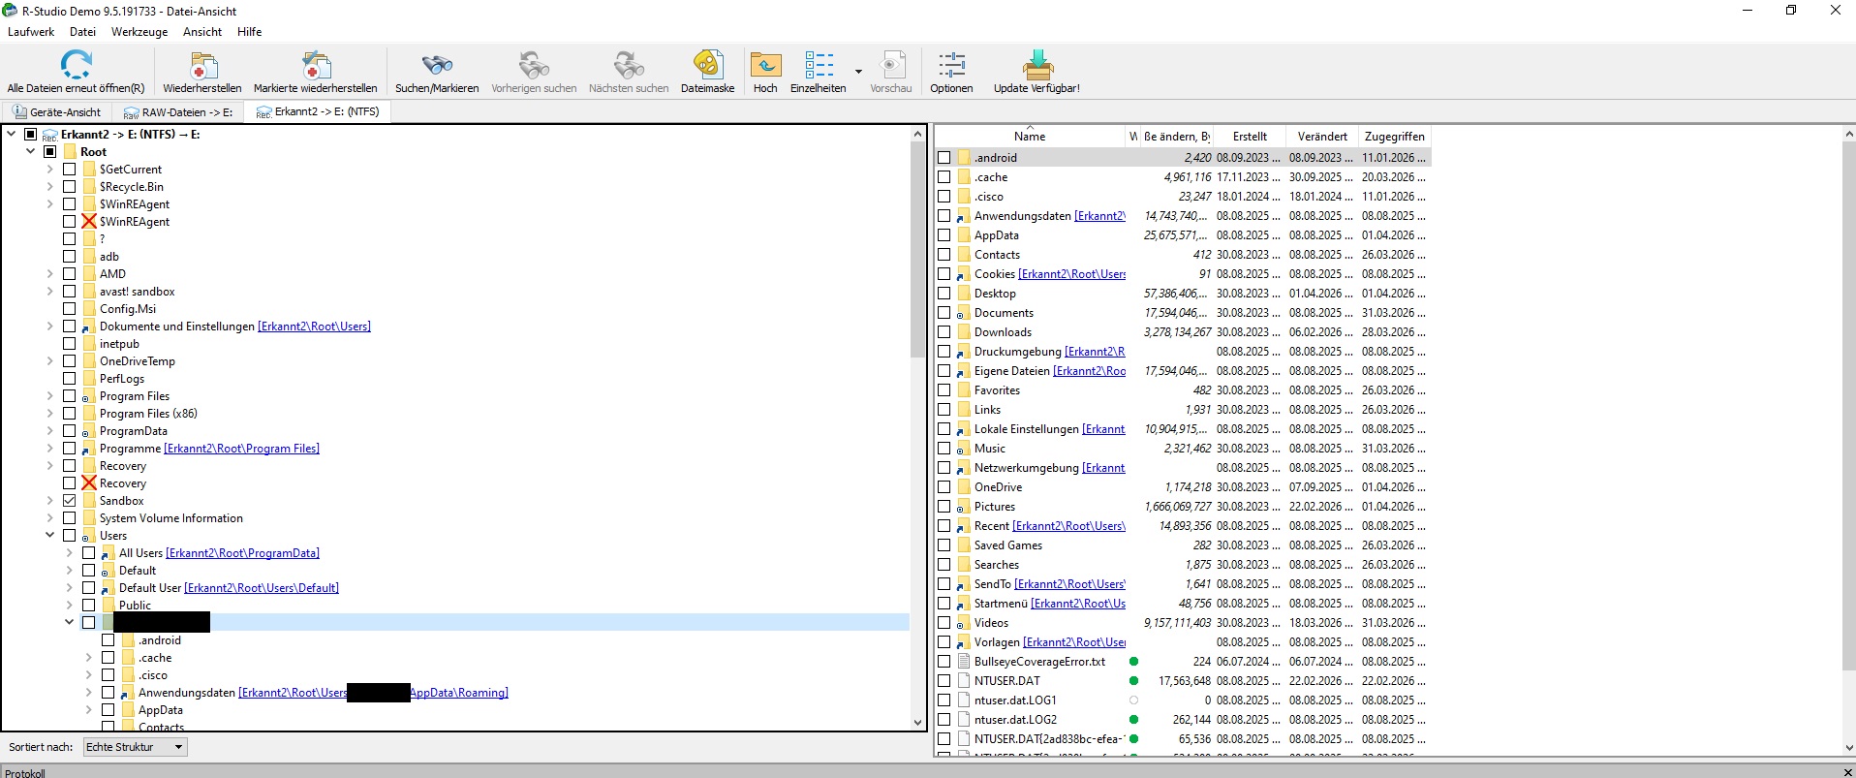1856x778 pixels.
Task: Sort the file list by Verändert column
Action: (x=1322, y=137)
